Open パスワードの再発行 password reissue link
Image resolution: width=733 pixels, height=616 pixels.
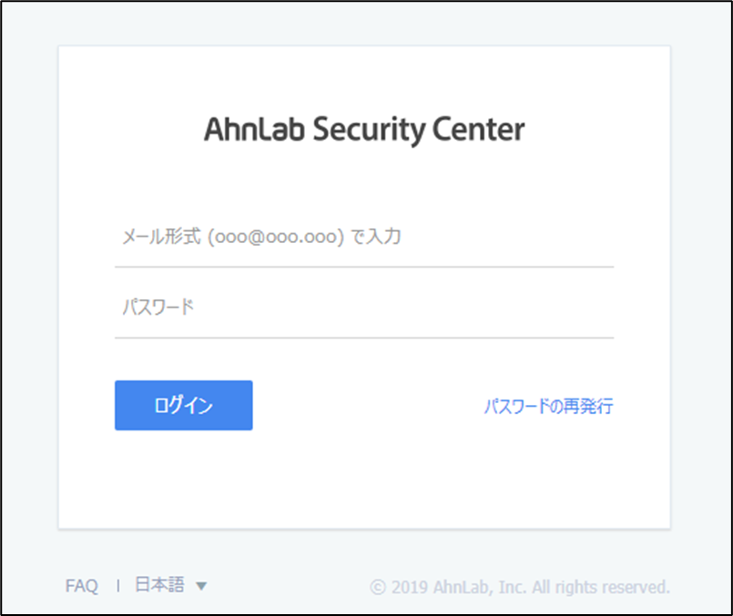coord(546,406)
